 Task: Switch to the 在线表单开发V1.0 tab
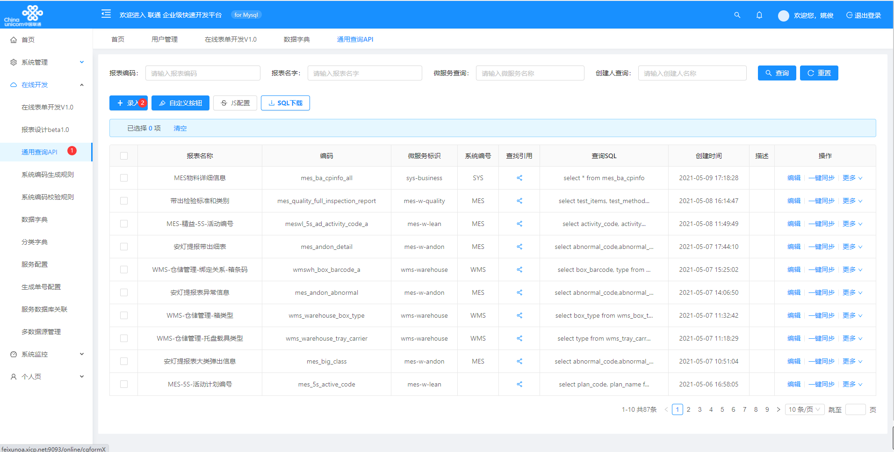click(x=231, y=39)
